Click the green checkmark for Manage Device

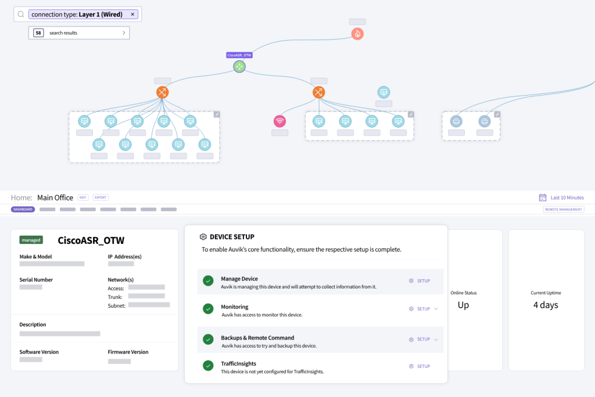point(208,281)
